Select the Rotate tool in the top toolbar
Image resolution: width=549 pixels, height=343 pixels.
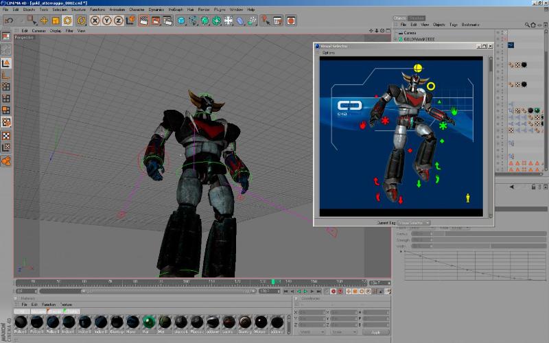[x=69, y=21]
